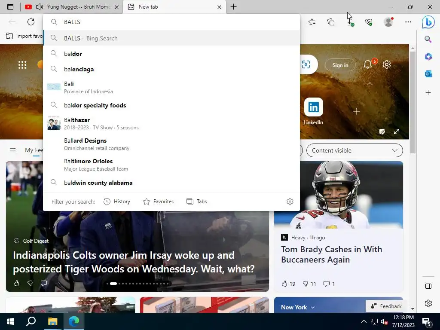440x330 pixels.
Task: Click the profile avatar icon
Action: pos(388,22)
